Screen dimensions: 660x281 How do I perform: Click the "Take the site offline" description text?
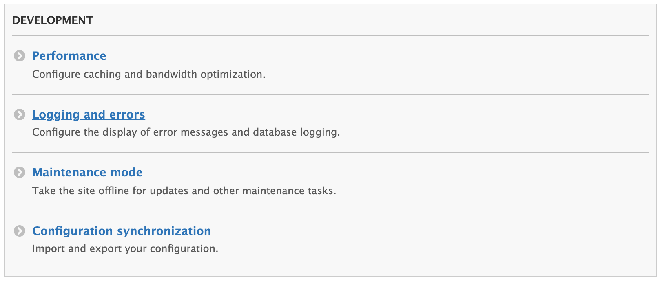[184, 191]
